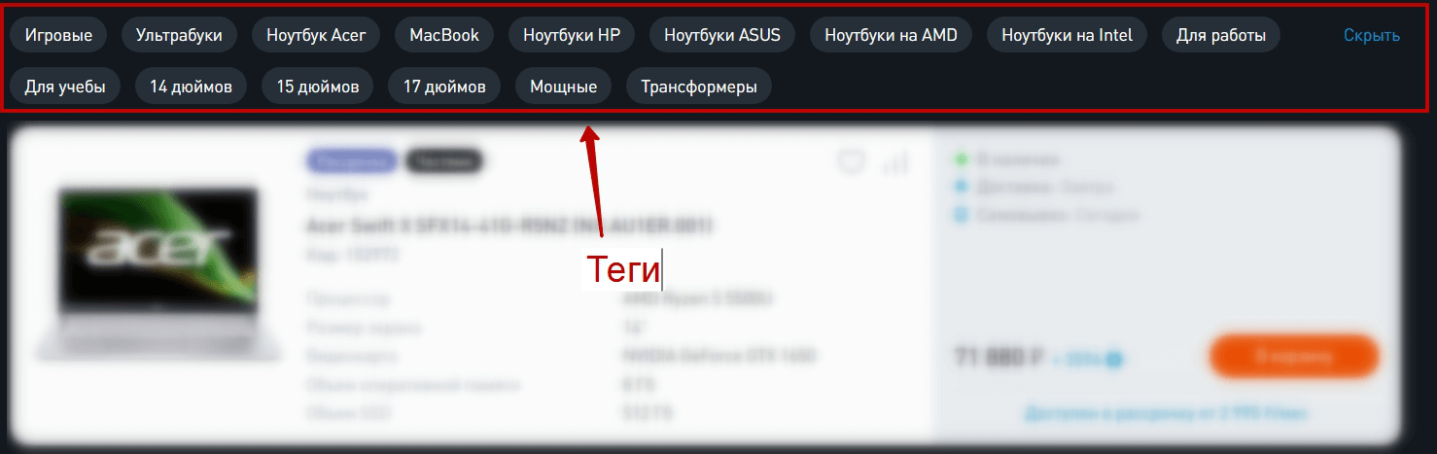Image resolution: width=1437 pixels, height=454 pixels.
Task: Select the Для учебы tag
Action: [x=65, y=87]
